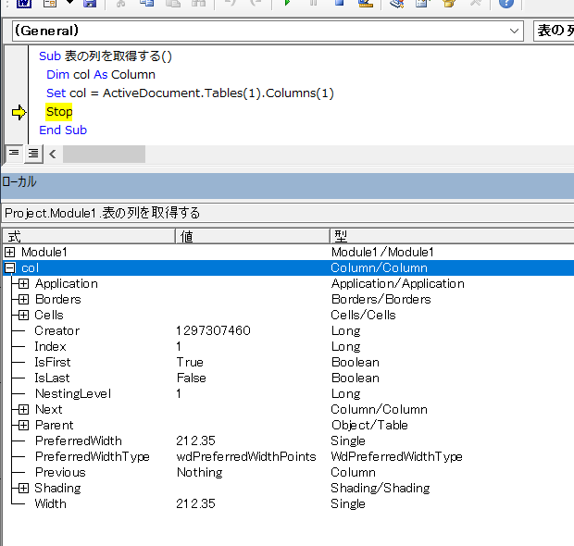Click the View Microsoft Word icon
Viewport: 574px width, 546px height.
pos(24,4)
